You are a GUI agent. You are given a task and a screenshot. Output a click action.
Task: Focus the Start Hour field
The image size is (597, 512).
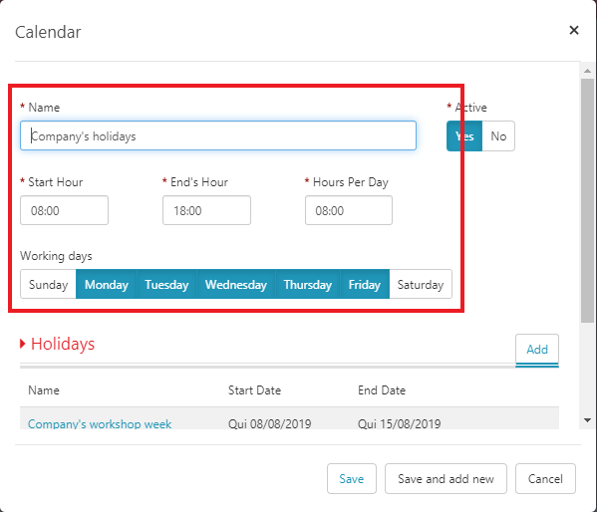tap(65, 210)
